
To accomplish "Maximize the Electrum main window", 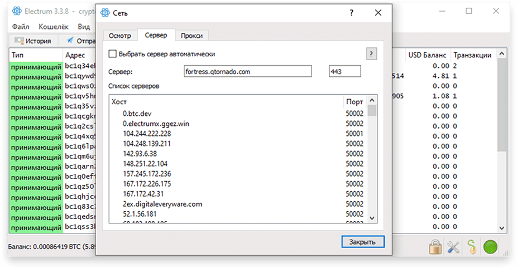I will (x=469, y=11).
